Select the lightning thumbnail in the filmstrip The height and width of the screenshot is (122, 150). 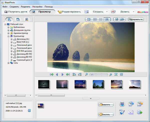62,84
